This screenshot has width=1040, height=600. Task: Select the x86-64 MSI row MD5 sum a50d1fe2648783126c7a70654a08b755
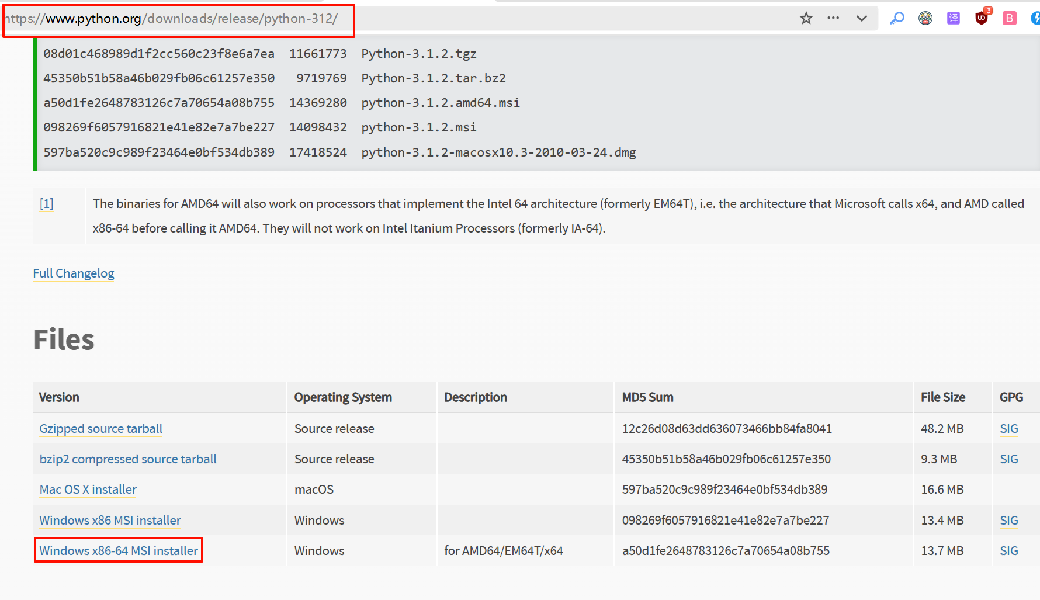(x=726, y=551)
